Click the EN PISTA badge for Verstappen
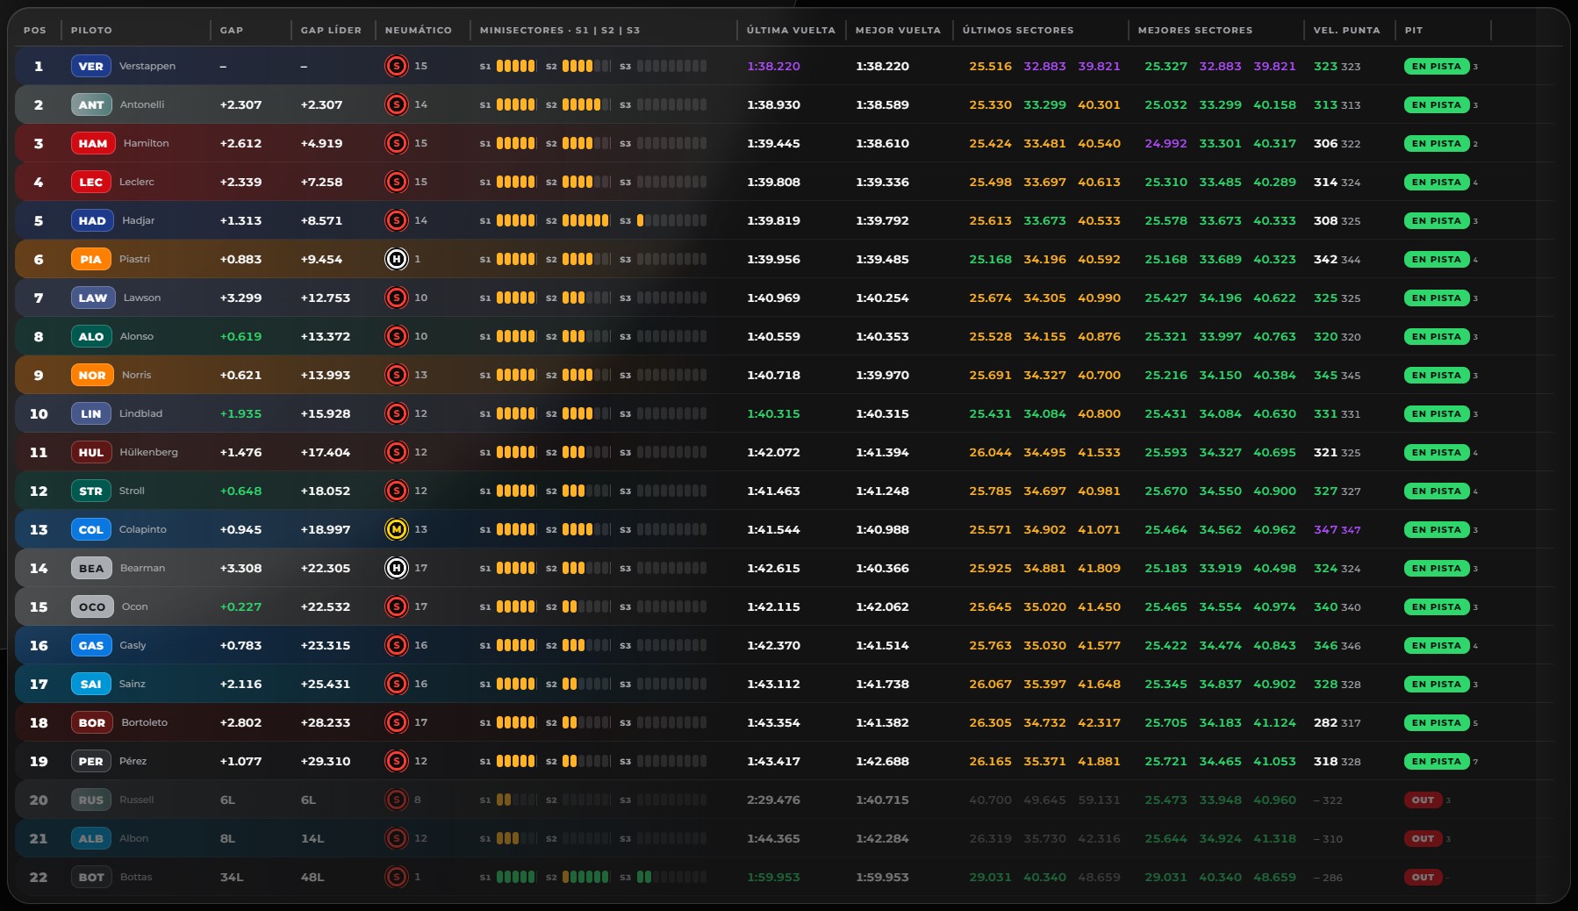 tap(1437, 66)
